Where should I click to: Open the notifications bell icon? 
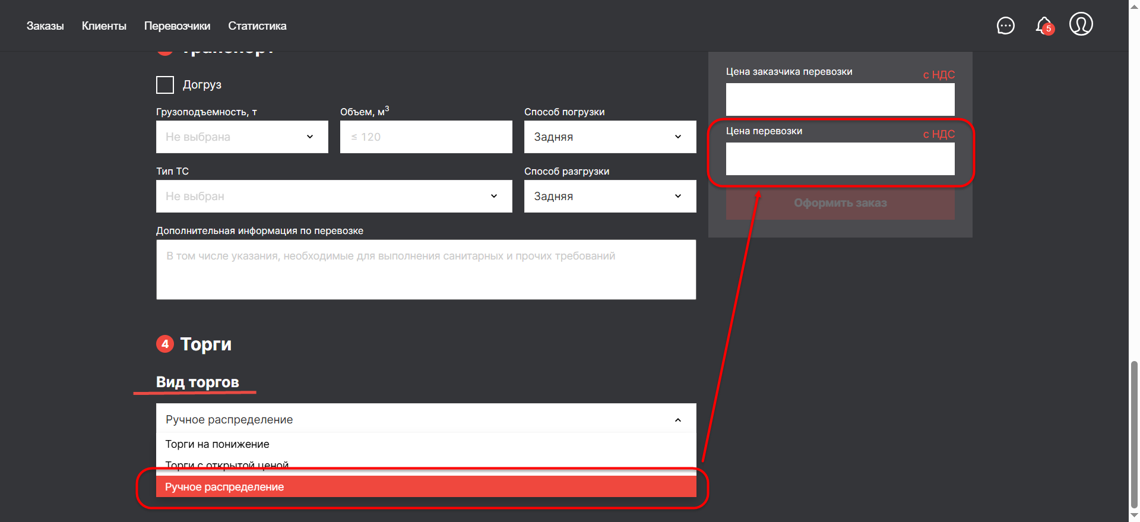click(1044, 26)
